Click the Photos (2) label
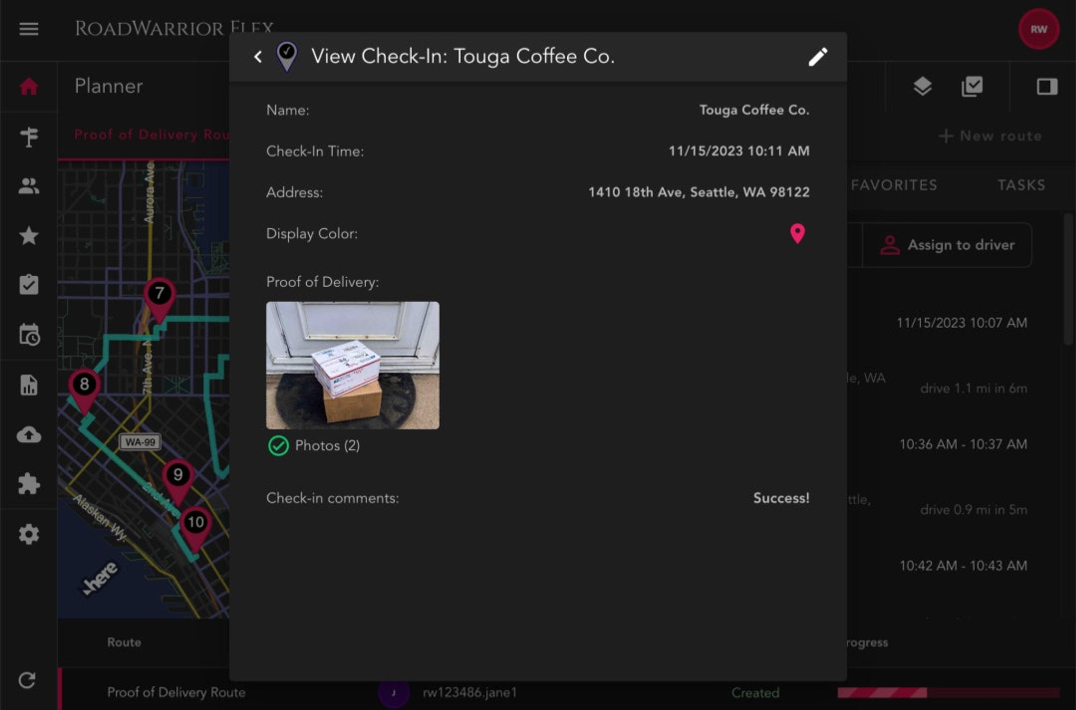This screenshot has height=710, width=1076. coord(327,446)
